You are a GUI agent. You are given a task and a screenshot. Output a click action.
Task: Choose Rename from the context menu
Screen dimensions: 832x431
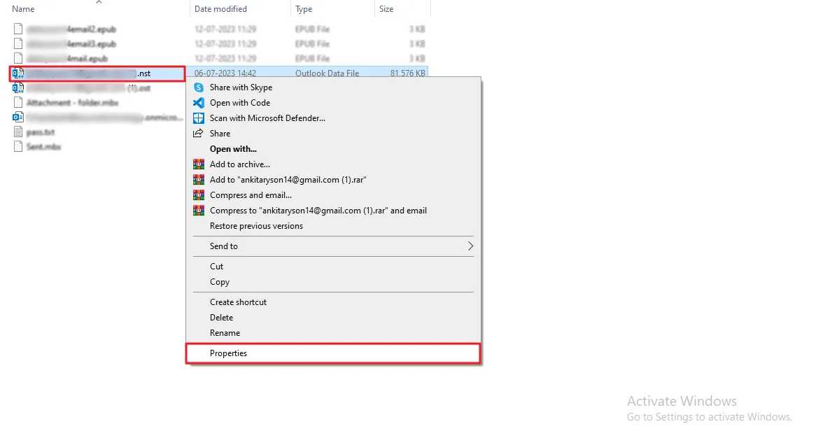coord(225,333)
